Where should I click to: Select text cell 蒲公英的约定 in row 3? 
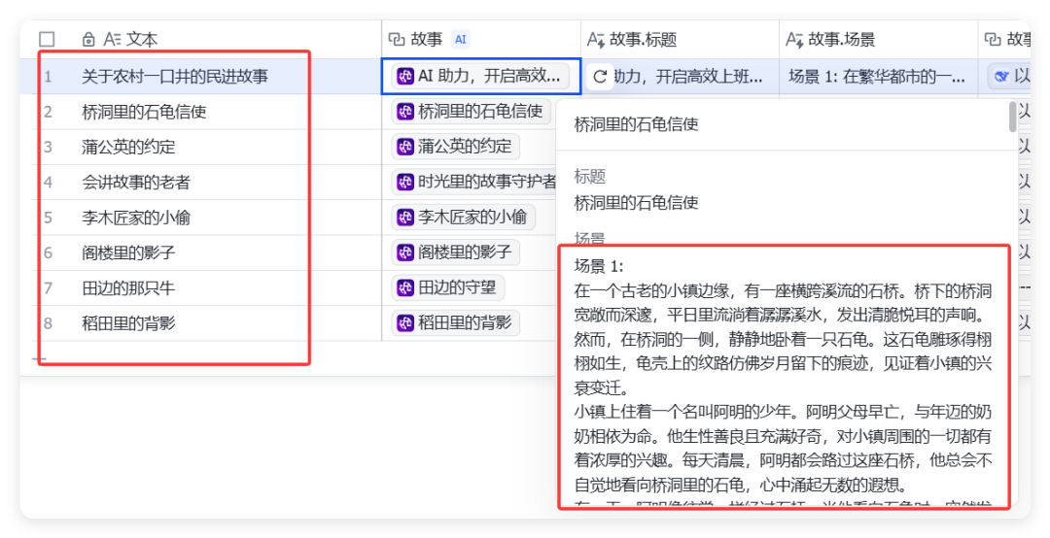coord(128,147)
